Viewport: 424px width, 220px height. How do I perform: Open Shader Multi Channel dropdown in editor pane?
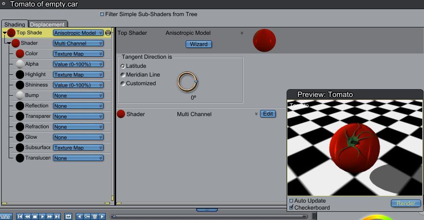click(x=256, y=114)
